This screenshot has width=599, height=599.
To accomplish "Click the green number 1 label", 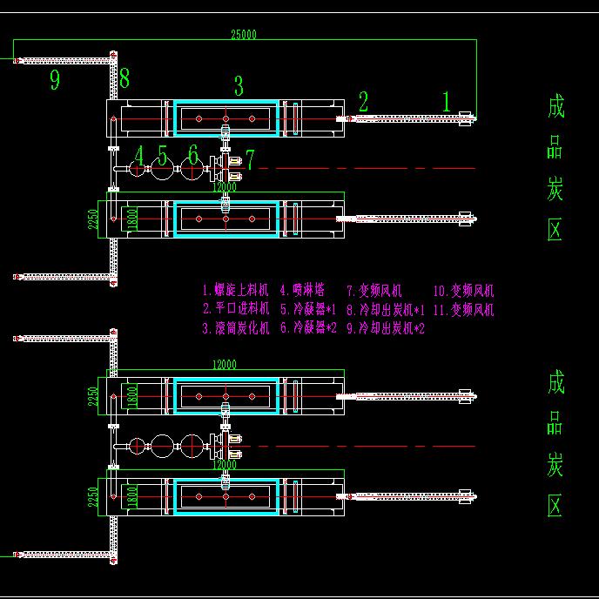I will (x=447, y=102).
